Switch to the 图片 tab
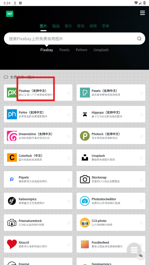The width and height of the screenshot is (149, 265). click(x=43, y=26)
